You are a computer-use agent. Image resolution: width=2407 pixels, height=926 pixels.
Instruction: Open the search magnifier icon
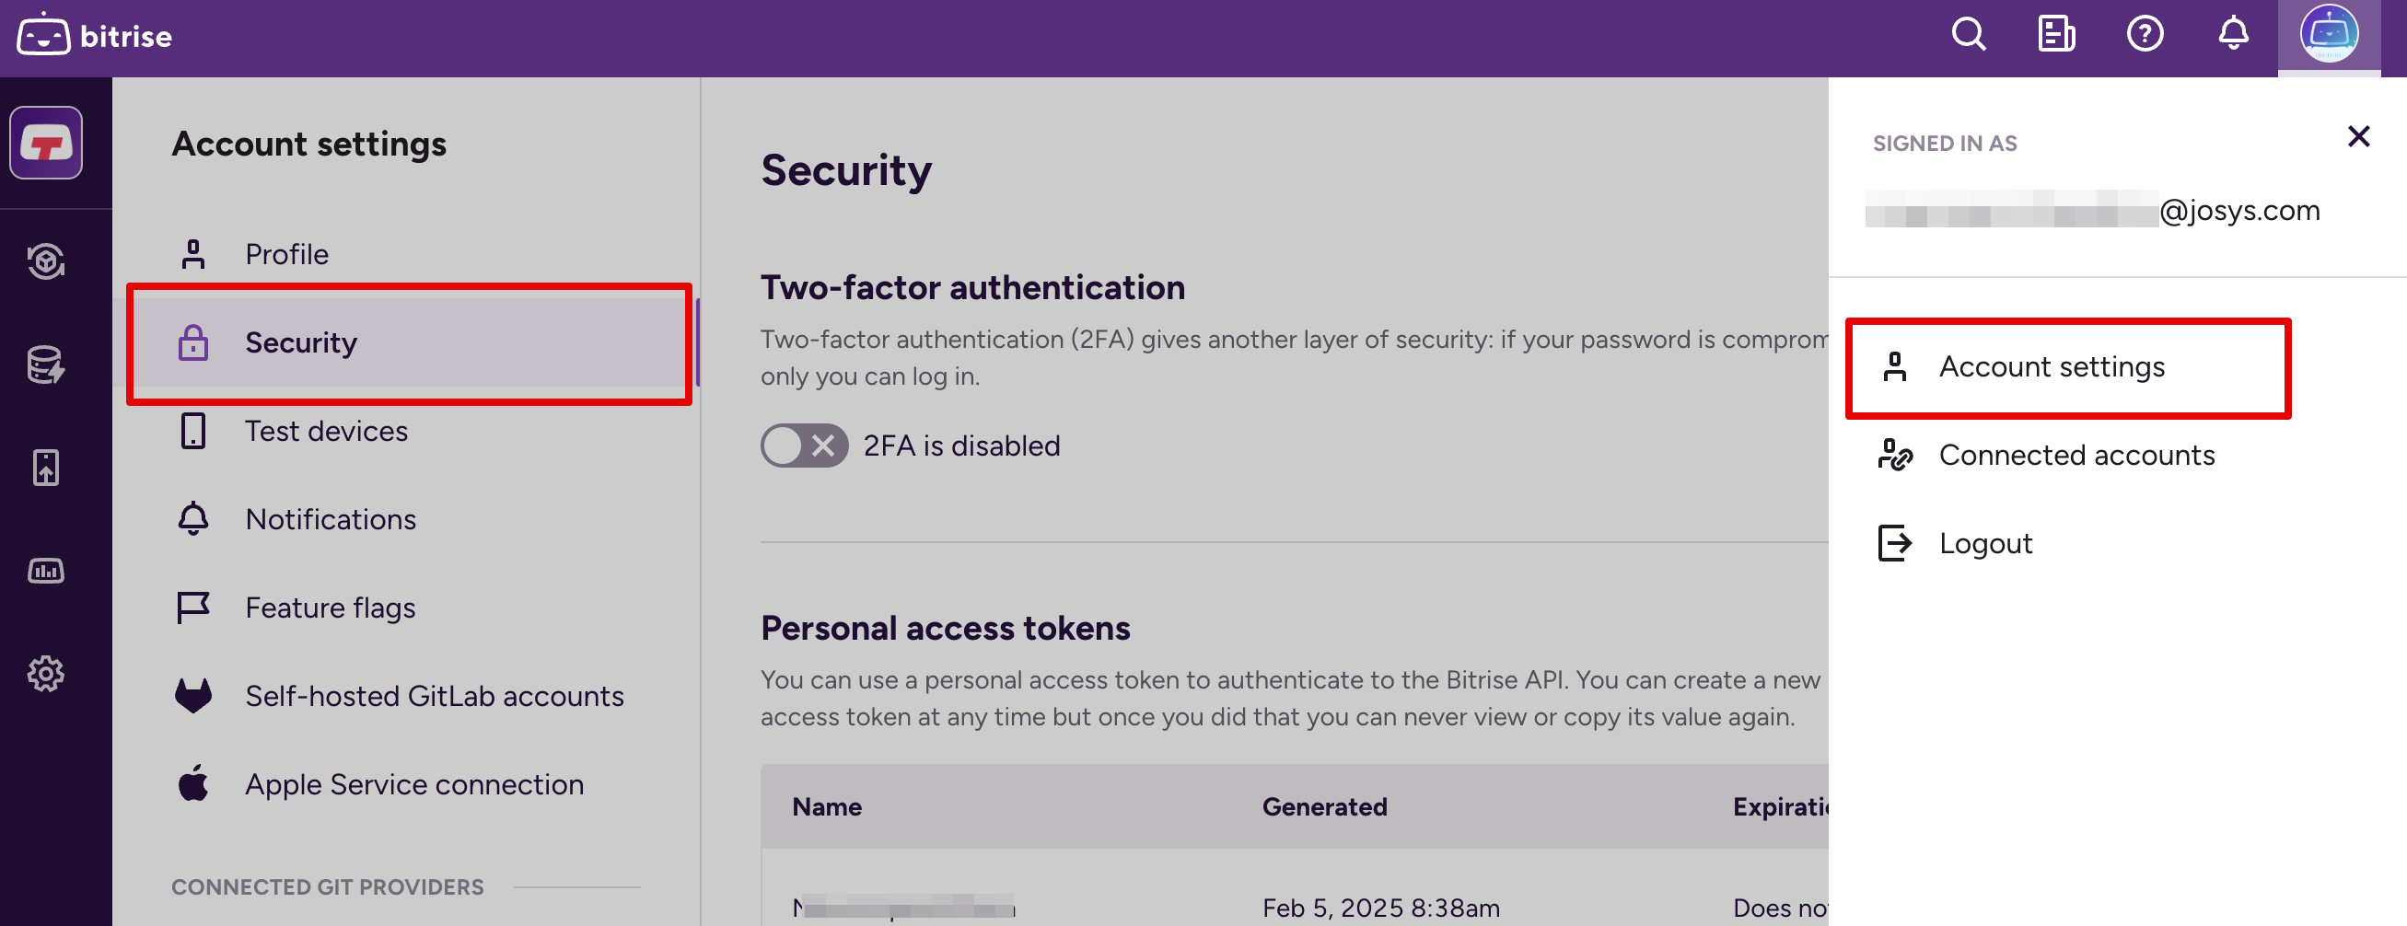(x=1968, y=35)
